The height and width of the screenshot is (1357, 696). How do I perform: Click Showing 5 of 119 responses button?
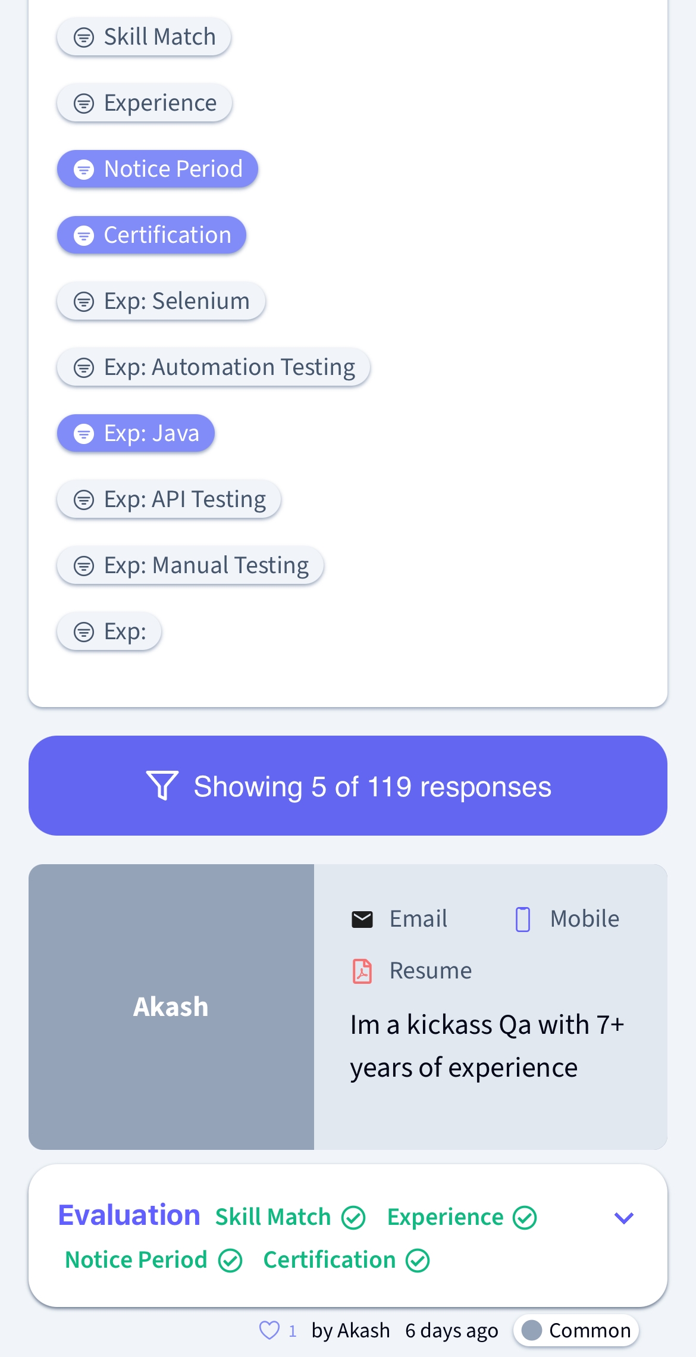point(348,786)
